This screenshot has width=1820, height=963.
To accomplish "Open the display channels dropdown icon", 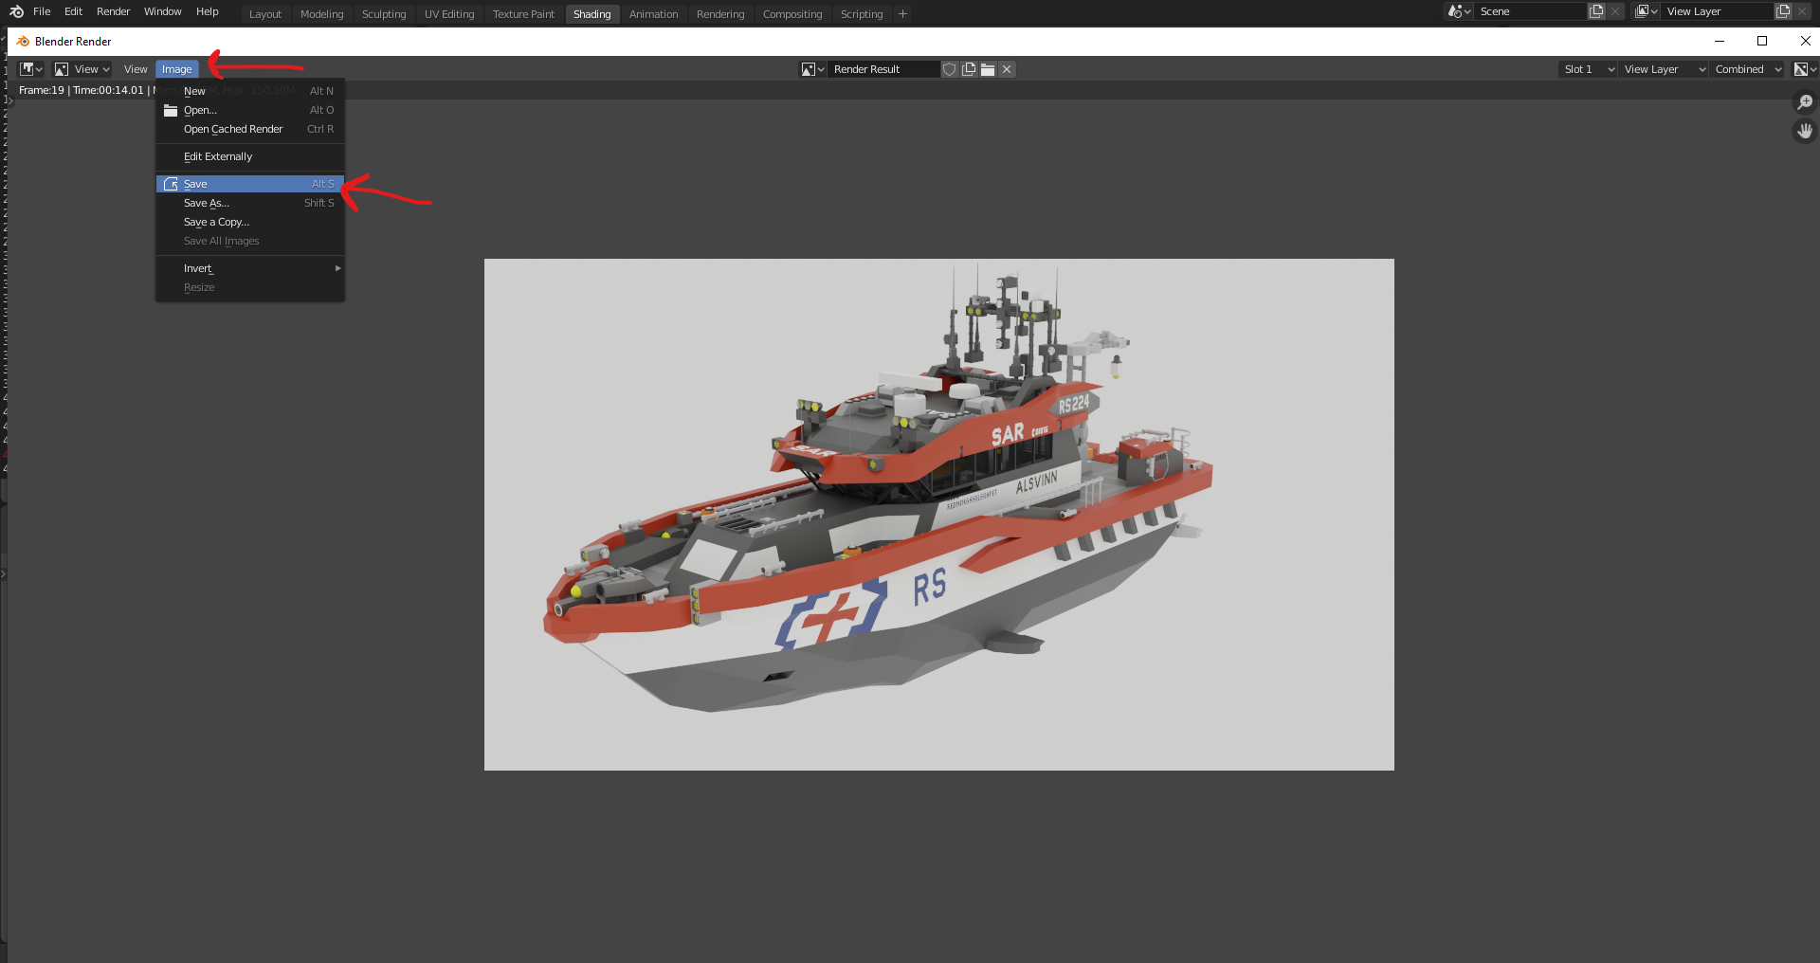I will [x=1805, y=69].
